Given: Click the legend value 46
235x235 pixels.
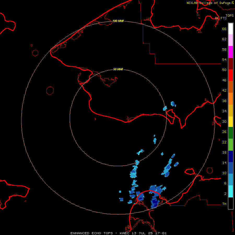Looking at the screenshot, I should pyautogui.click(x=224, y=80).
